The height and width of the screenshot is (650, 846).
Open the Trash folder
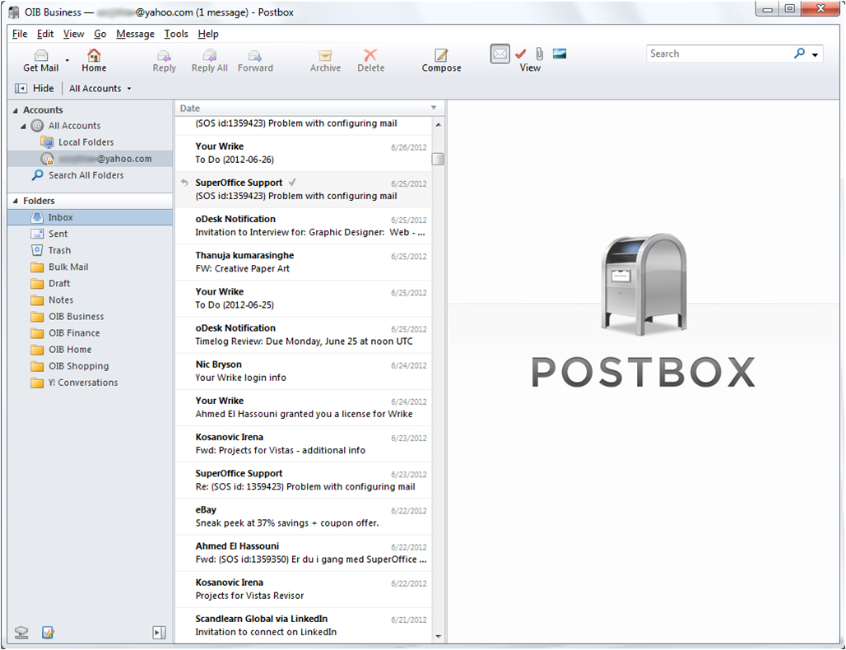(x=59, y=250)
